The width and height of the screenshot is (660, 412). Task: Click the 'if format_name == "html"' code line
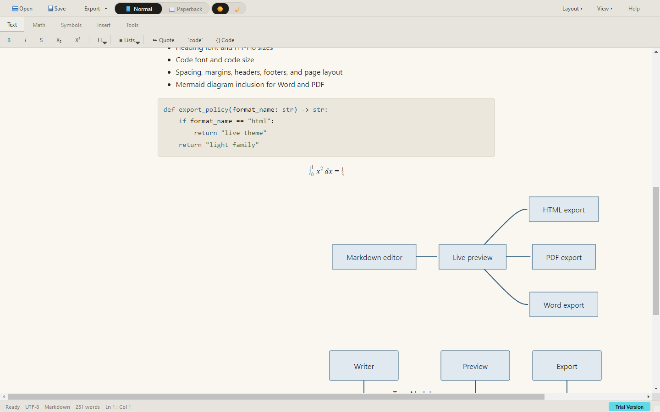pyautogui.click(x=226, y=121)
